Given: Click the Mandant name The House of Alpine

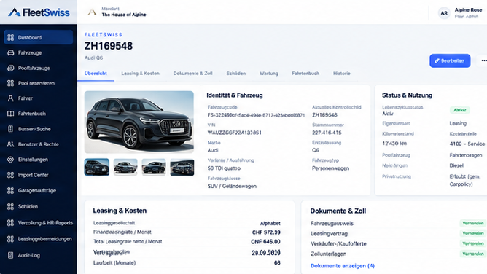Looking at the screenshot, I should pyautogui.click(x=124, y=15).
